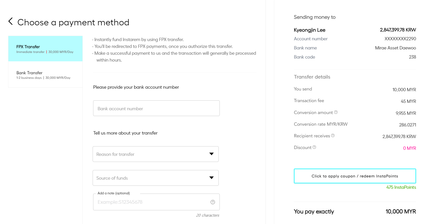Click the Recipient receives info icon
Screen dimensions: 423x224
[333, 136]
